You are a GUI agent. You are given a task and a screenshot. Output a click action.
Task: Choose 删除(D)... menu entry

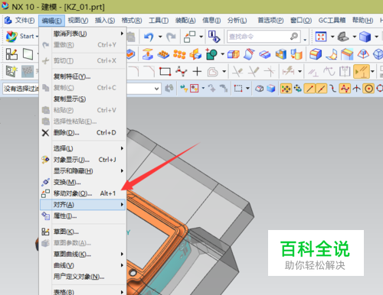[83, 133]
